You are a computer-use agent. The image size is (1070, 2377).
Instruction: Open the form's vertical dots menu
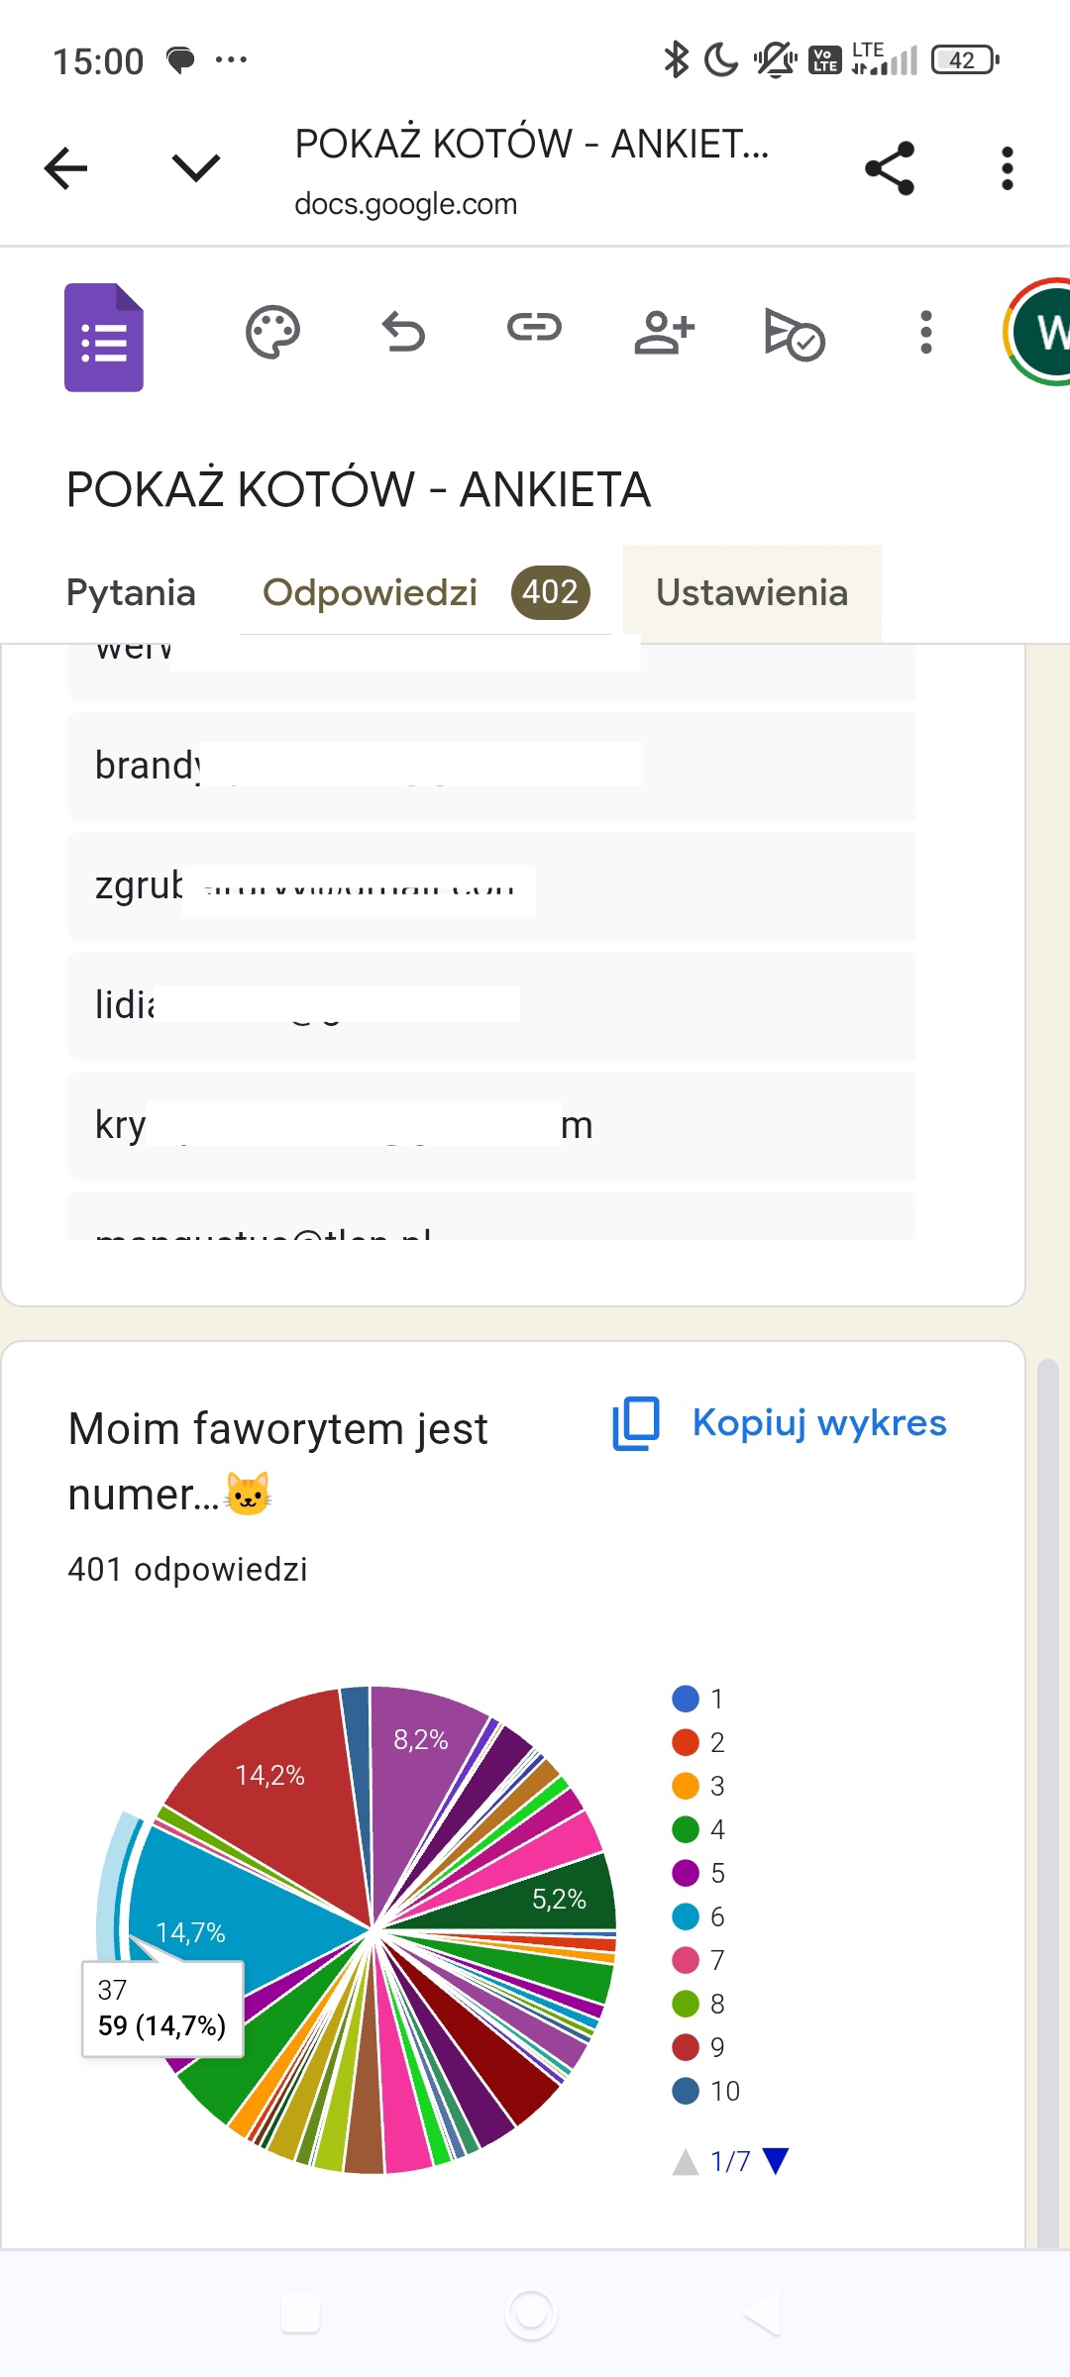[x=926, y=332]
